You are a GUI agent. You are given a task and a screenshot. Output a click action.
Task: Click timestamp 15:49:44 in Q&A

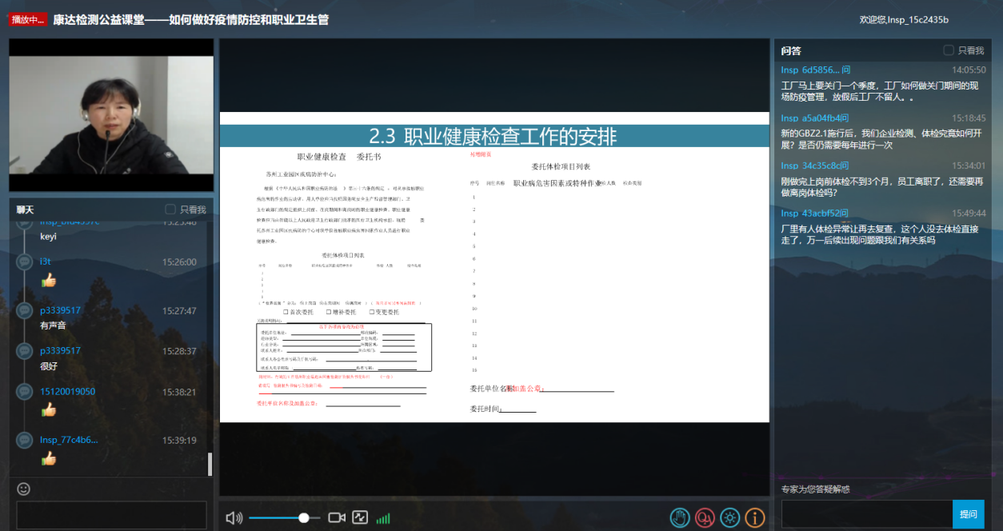point(969,214)
